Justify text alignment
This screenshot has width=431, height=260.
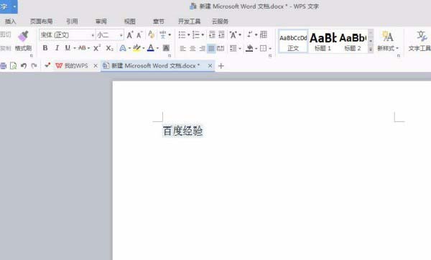pos(211,49)
